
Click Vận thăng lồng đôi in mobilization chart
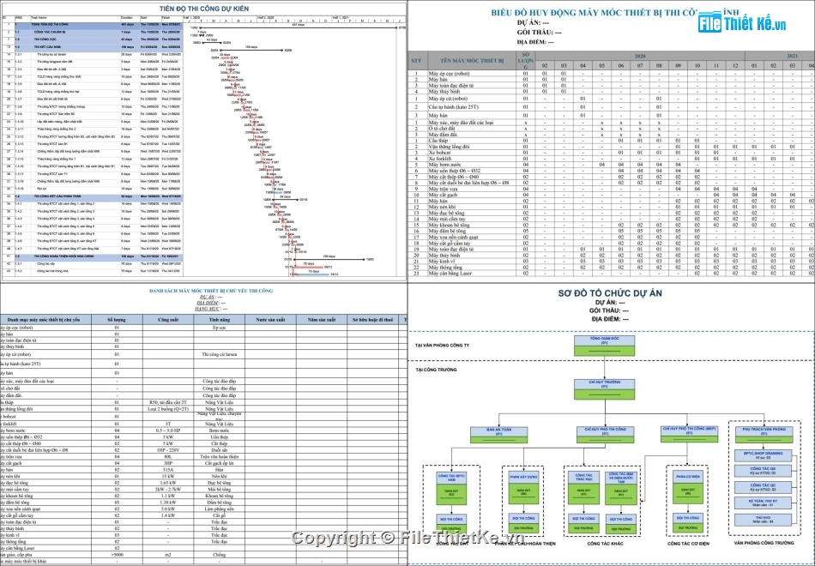(x=449, y=147)
